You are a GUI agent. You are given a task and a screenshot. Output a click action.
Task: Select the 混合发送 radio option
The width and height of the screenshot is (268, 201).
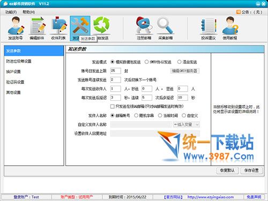tap(179, 62)
